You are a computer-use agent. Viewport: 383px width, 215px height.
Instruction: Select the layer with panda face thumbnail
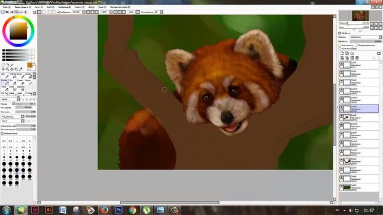[x=359, y=118]
